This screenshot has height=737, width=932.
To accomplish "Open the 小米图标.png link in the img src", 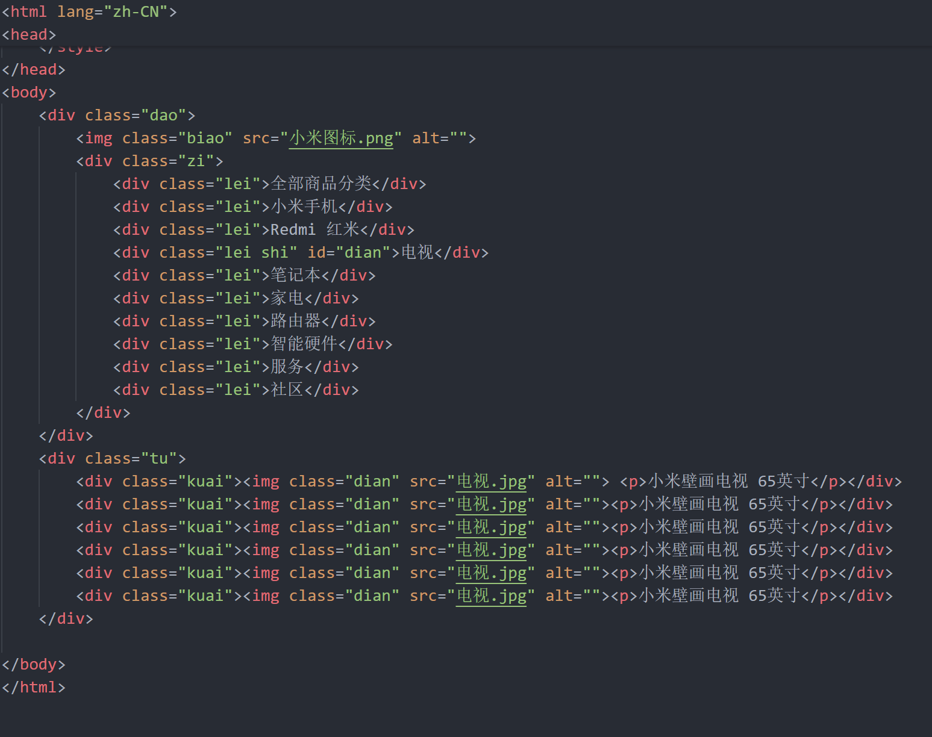I will tap(340, 137).
